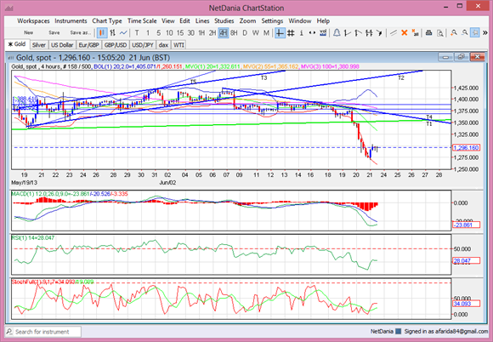Select the 1H time scale
This screenshot has width=493, height=342.
[x=201, y=32]
